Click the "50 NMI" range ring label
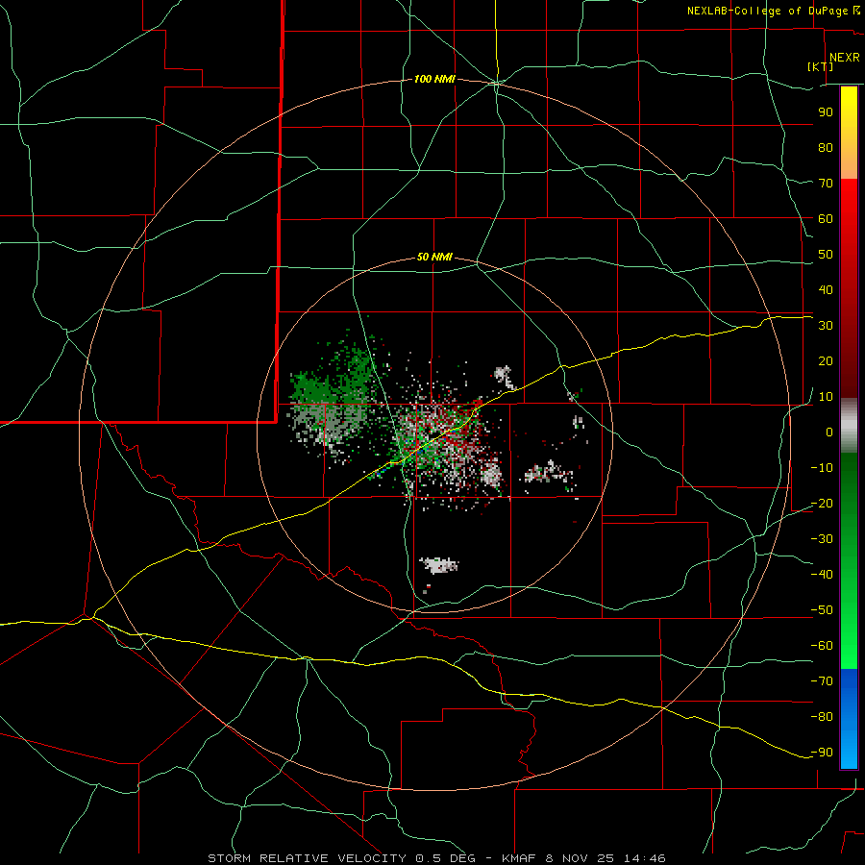Screen dimensions: 865x865 (434, 257)
